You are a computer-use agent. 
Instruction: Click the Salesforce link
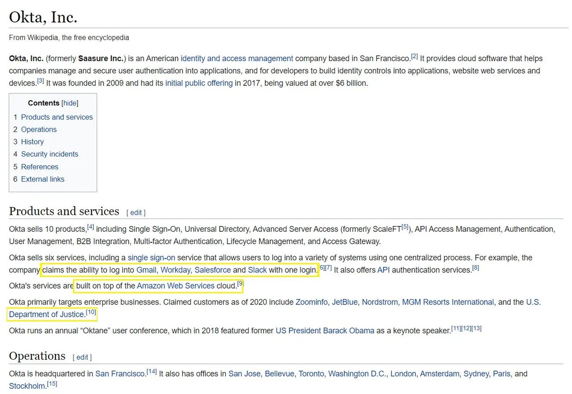tap(213, 270)
